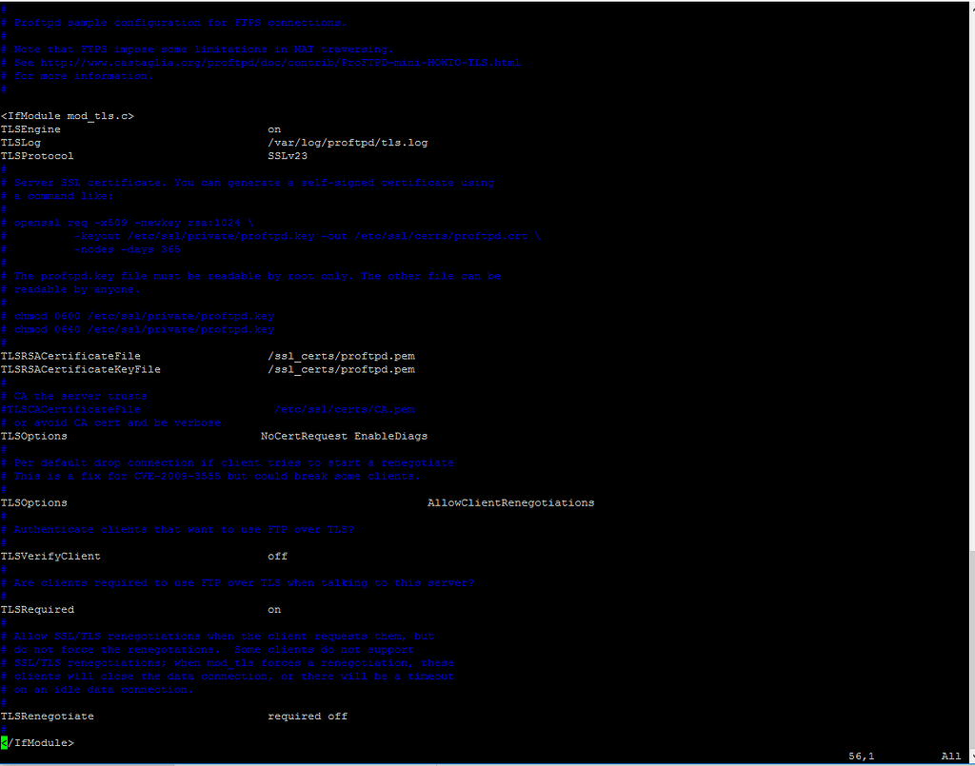Click the 'on' value of TLSRequired
This screenshot has height=766, width=975.
click(274, 608)
